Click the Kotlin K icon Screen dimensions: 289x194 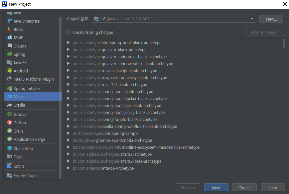(10, 166)
